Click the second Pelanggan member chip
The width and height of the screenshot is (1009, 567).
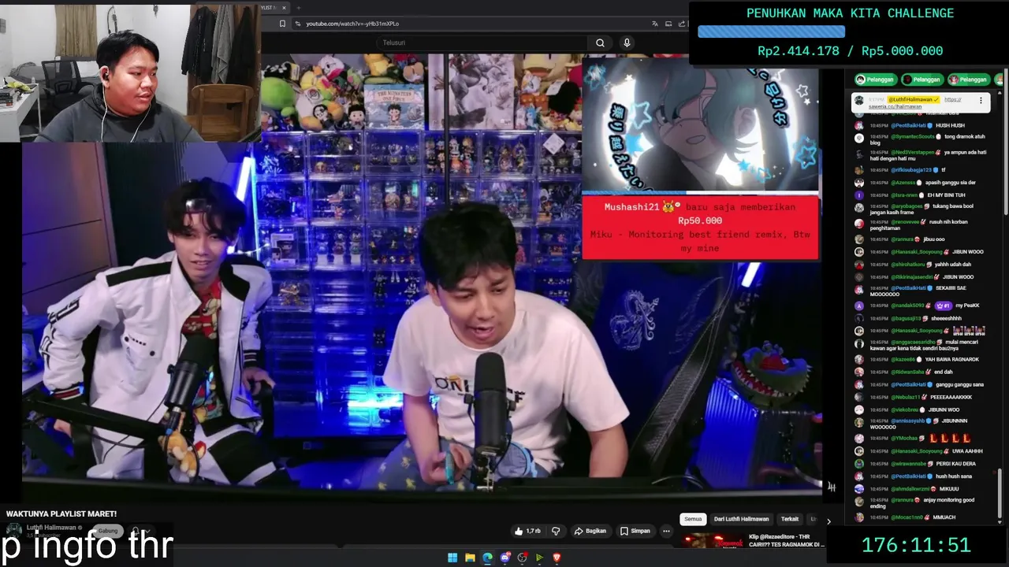pyautogui.click(x=922, y=80)
